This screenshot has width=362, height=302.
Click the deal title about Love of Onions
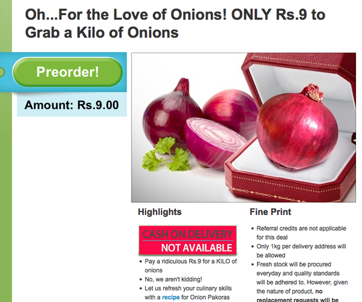175,24
